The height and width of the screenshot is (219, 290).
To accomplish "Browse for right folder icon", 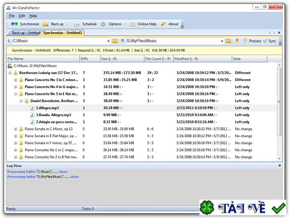I will [x=229, y=41].
